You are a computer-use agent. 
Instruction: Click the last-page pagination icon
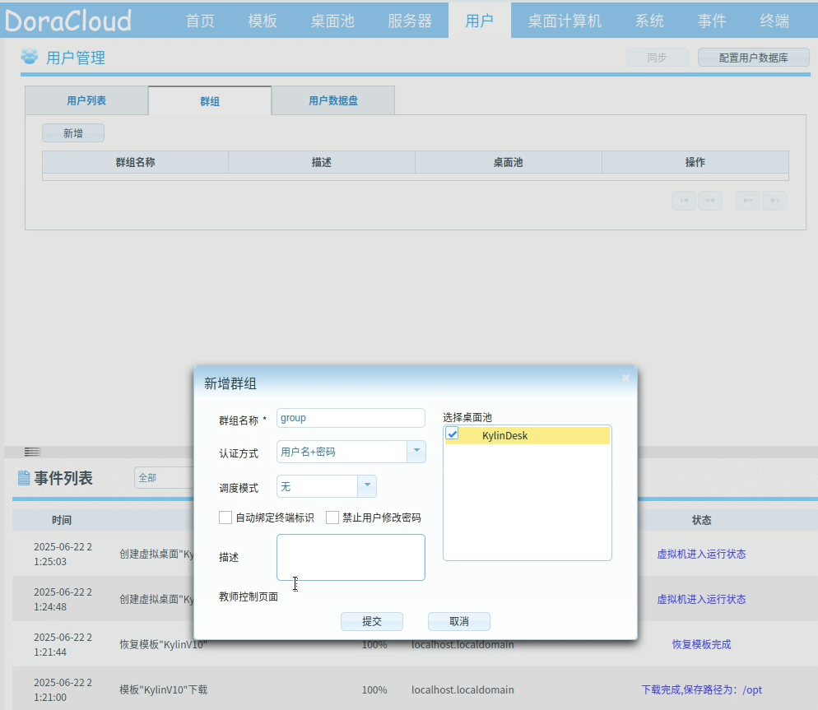774,200
